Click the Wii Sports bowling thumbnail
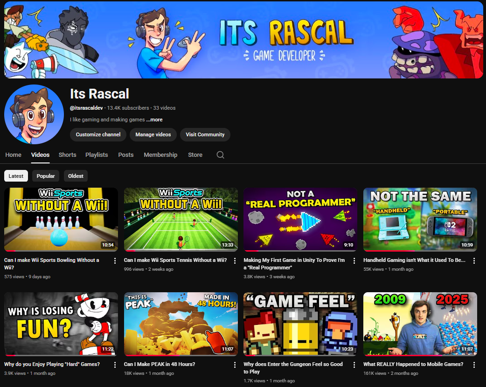 pos(61,219)
